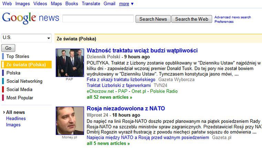Viewport: 262px width, 148px height.
Task: Select the Polska section
Action: (13, 73)
